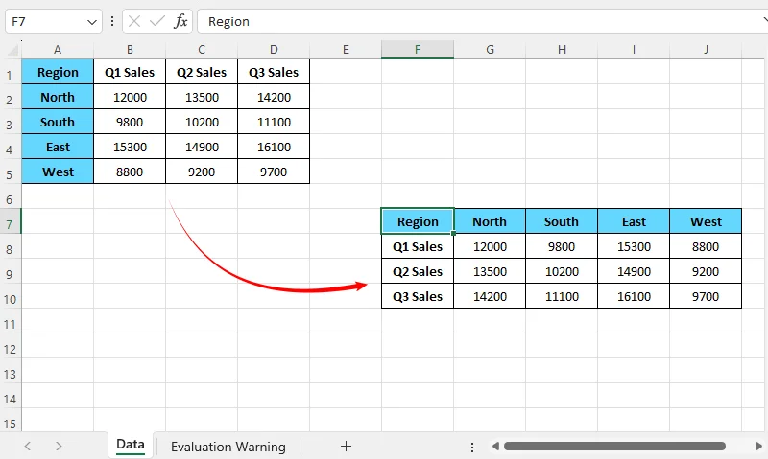
Task: Click cell C5 with value 9200
Action: [202, 172]
